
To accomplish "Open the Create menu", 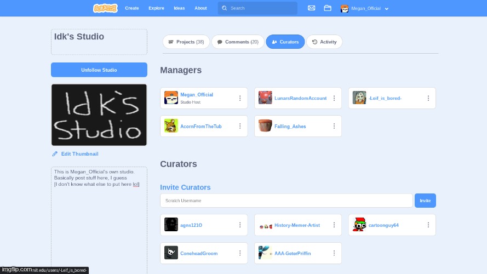I will click(x=132, y=8).
